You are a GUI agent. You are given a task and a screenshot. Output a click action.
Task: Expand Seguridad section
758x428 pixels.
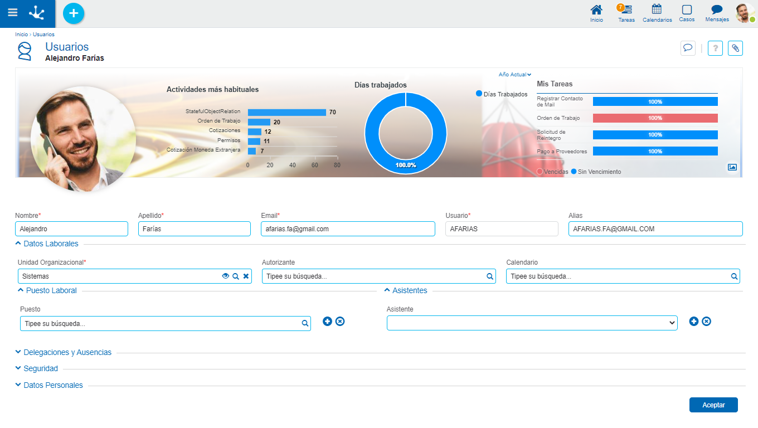pos(37,368)
